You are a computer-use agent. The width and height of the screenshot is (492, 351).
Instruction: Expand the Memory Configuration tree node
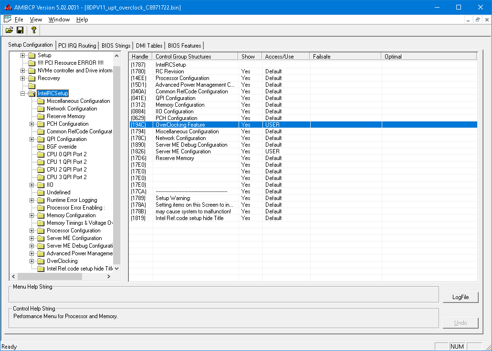pos(31,215)
